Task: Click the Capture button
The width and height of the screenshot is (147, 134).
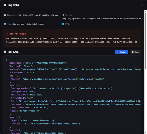Action: coord(121,52)
